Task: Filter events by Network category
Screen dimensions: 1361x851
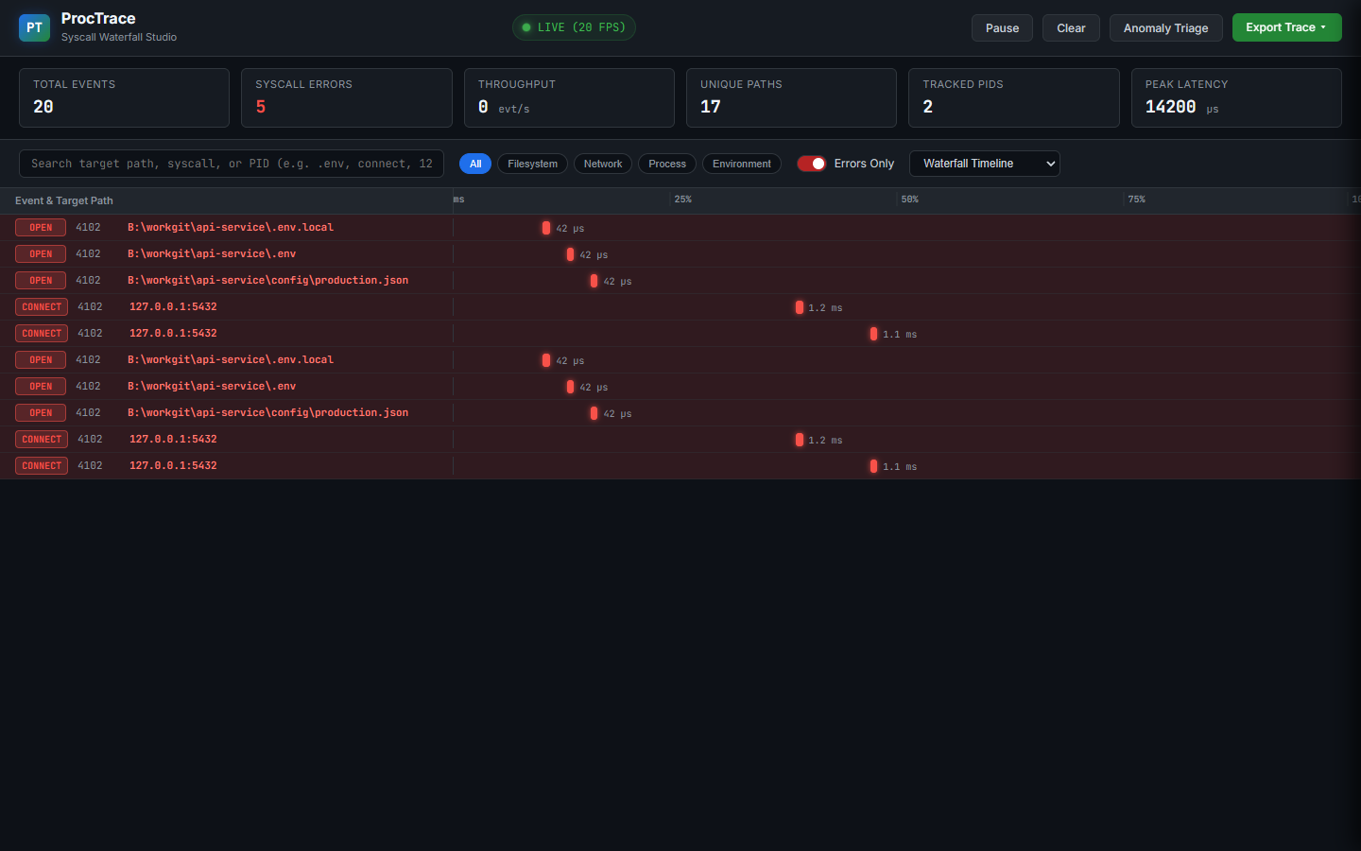Action: point(603,164)
